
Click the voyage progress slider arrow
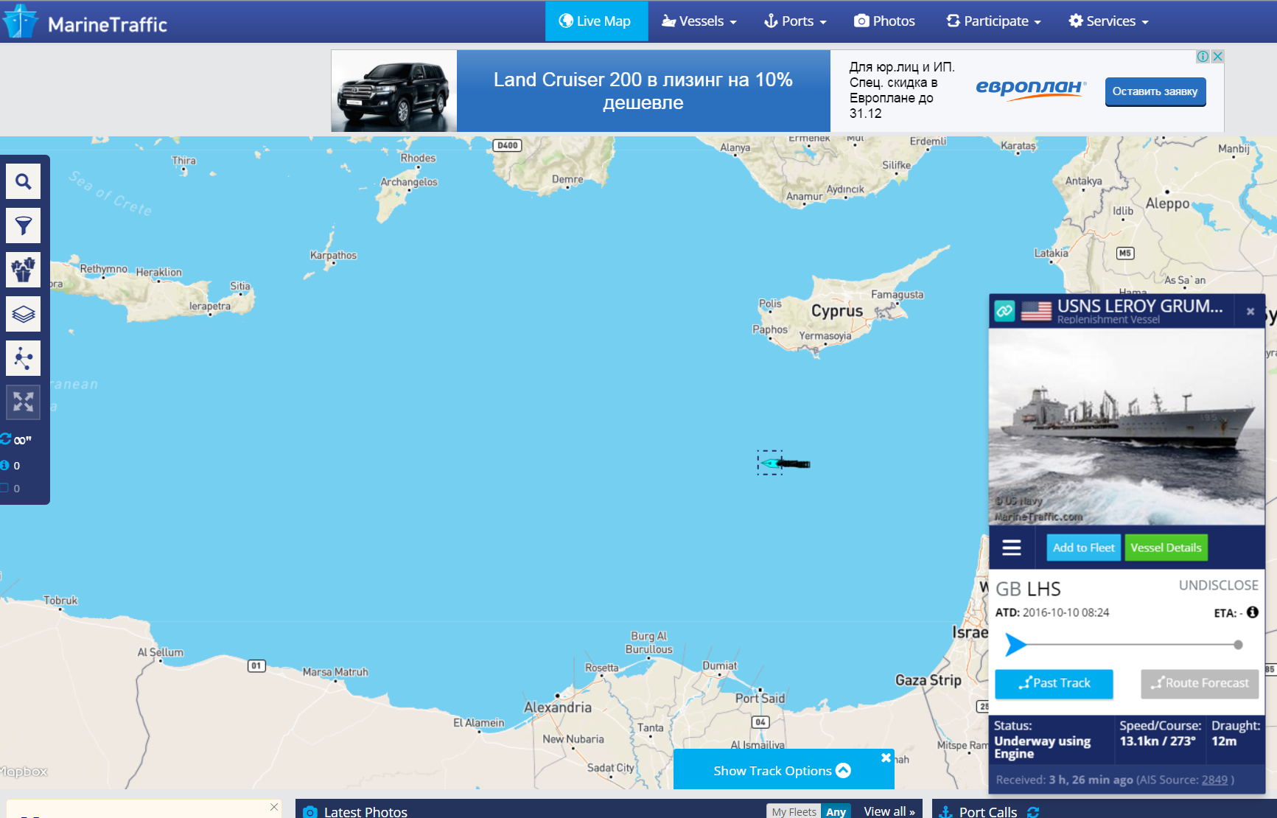(1015, 644)
